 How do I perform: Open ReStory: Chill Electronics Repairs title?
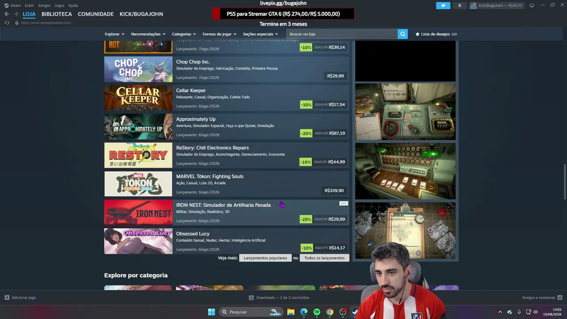[x=212, y=148]
